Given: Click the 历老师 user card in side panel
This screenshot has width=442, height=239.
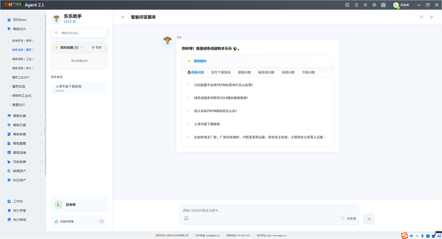Looking at the screenshot, I should [x=79, y=205].
